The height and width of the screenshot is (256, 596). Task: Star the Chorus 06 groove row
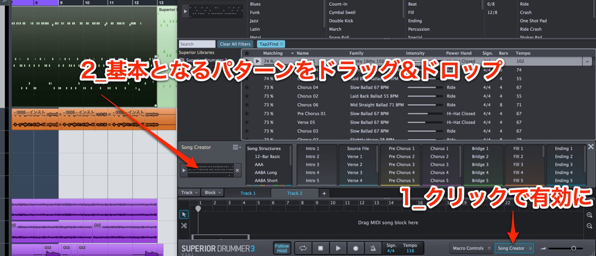click(x=247, y=105)
